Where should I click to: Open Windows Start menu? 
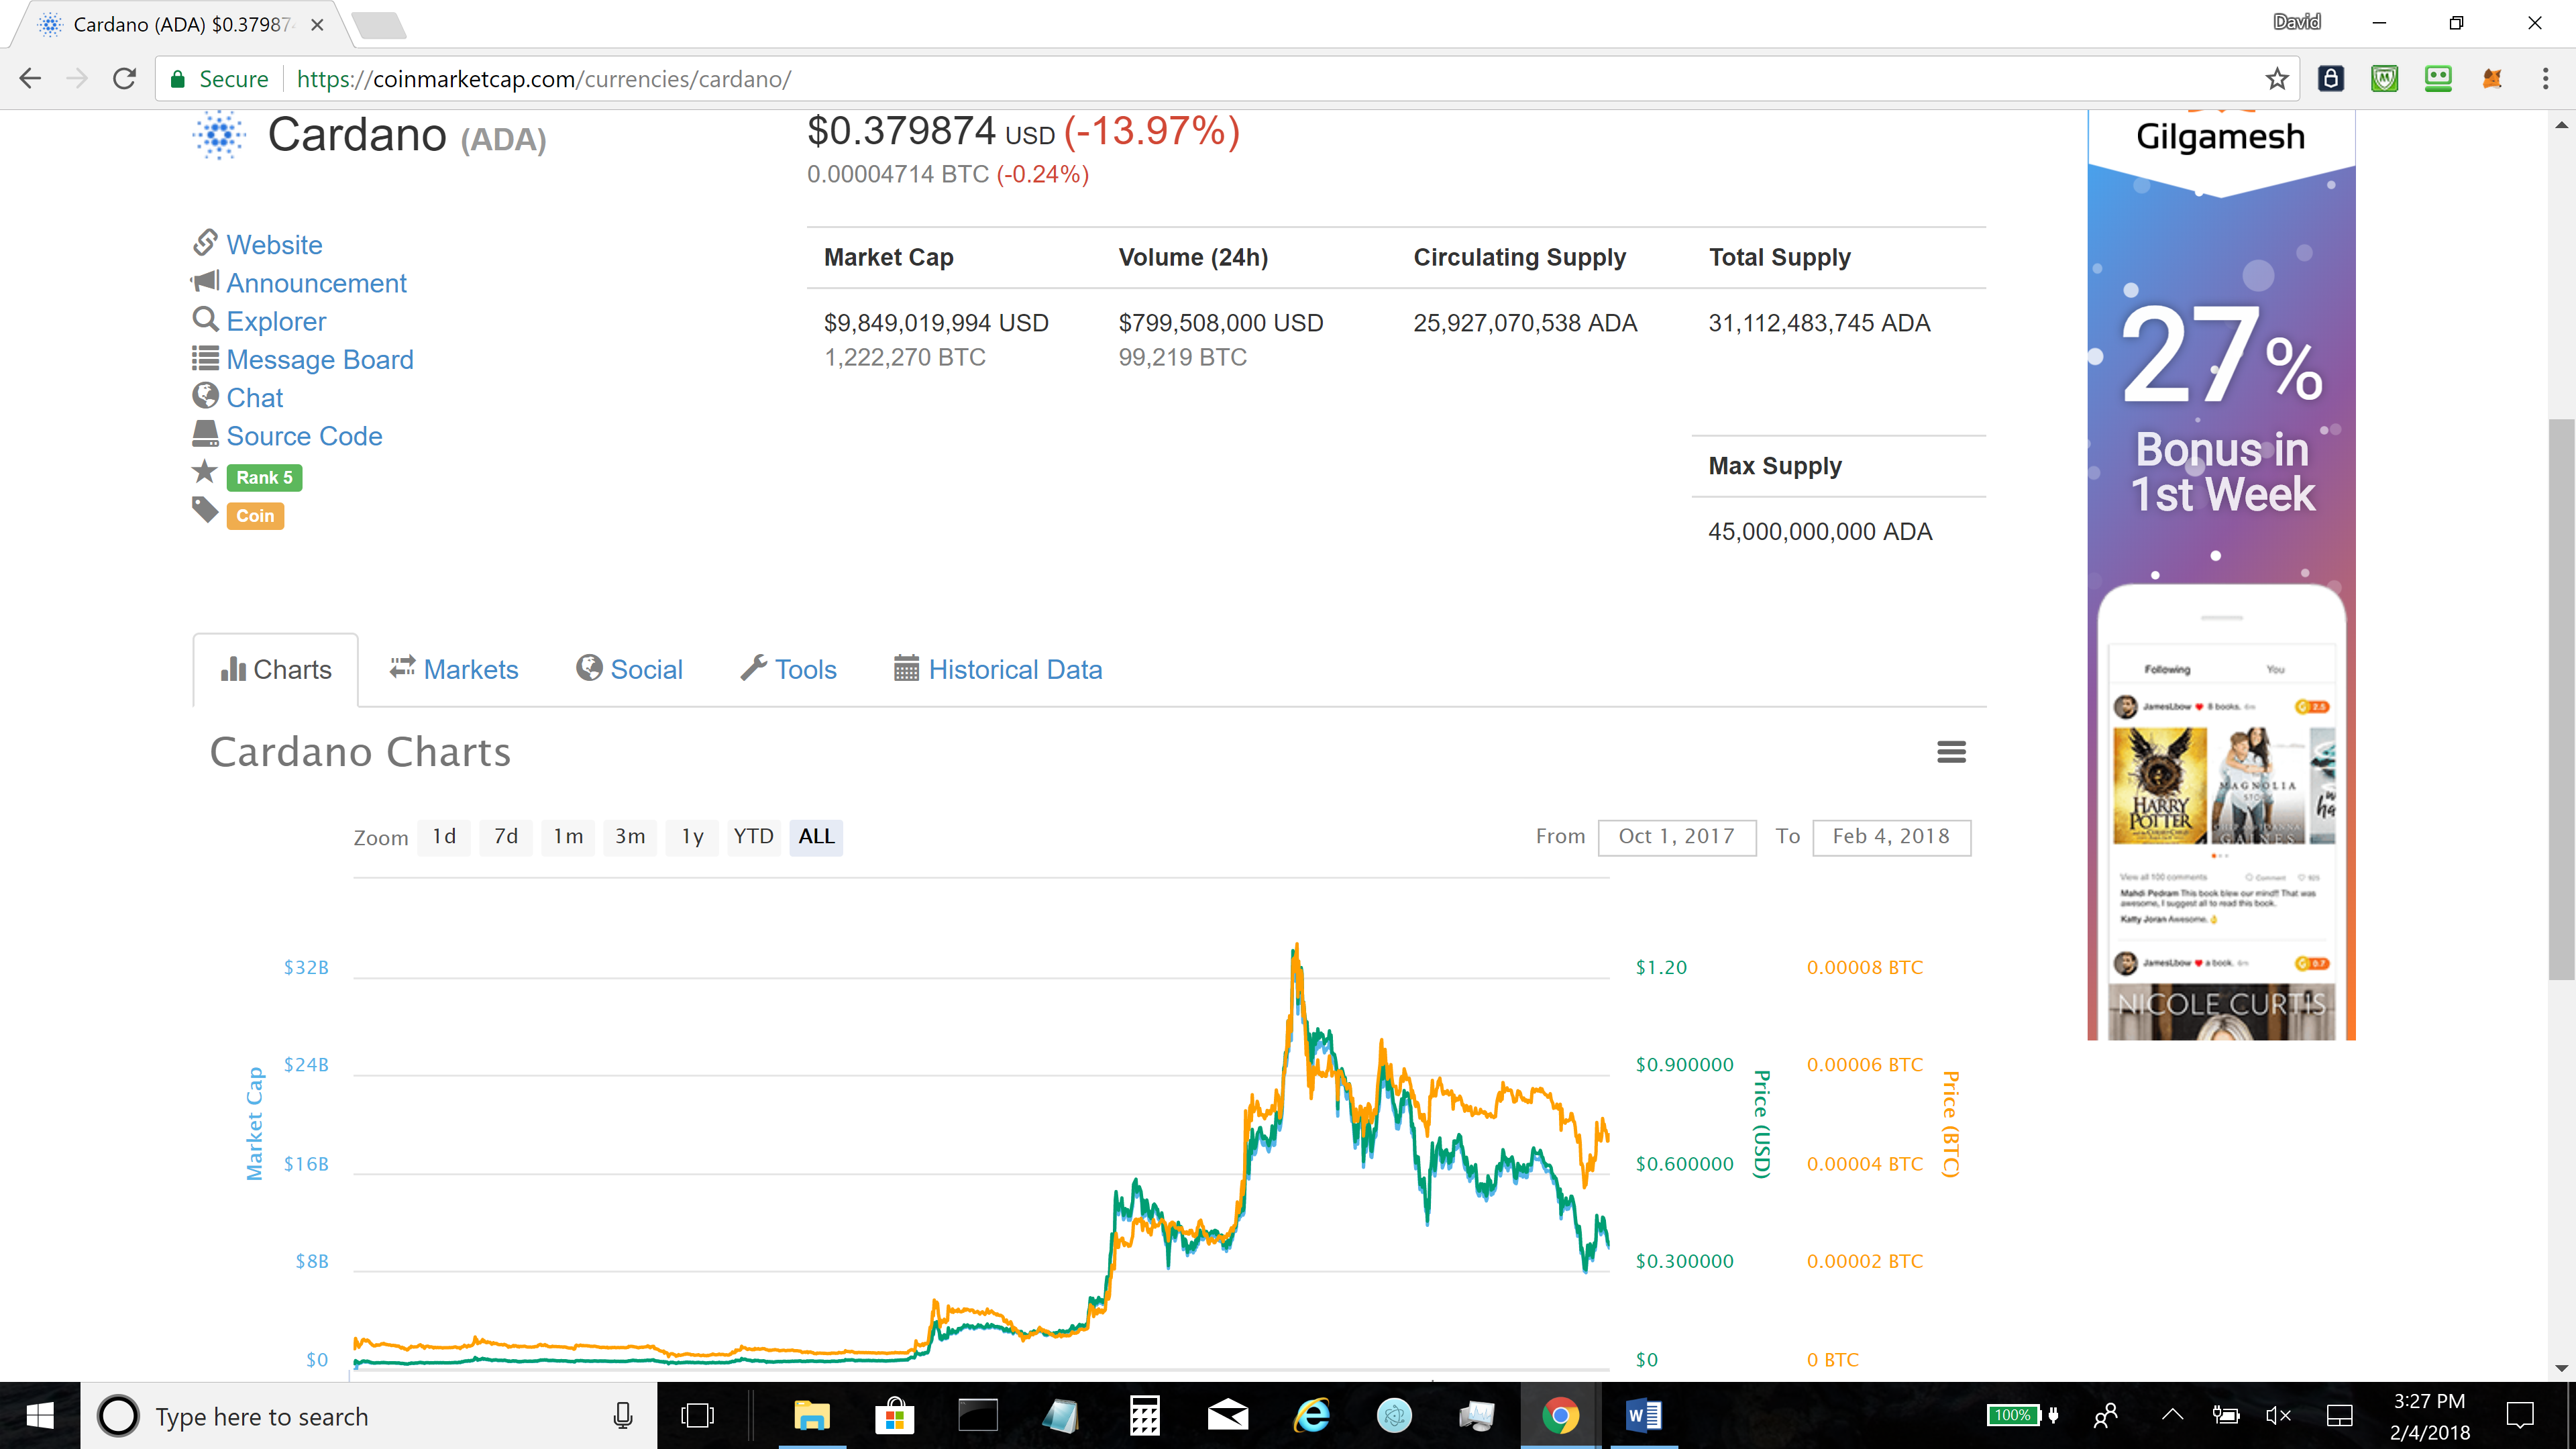(40, 1416)
